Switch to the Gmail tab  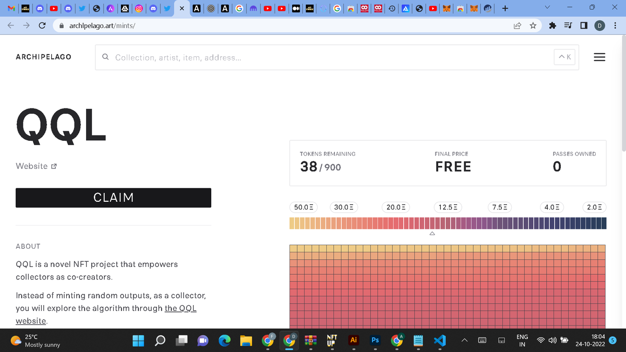tap(11, 8)
